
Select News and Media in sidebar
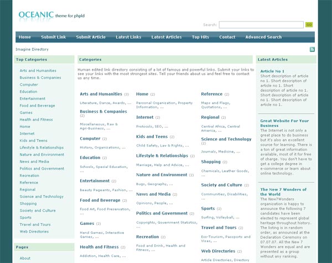(x=34, y=161)
